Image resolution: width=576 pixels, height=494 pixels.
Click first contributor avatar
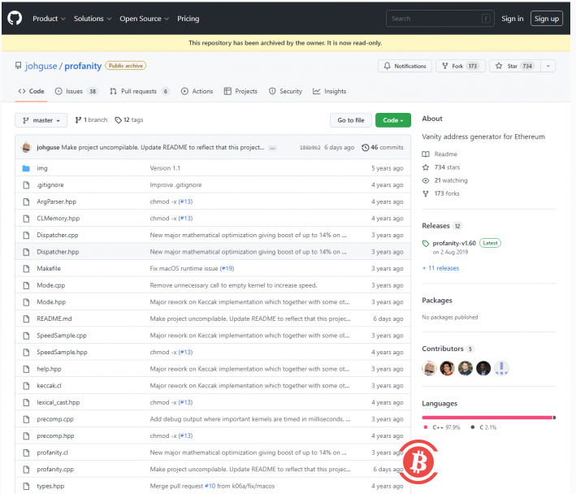coord(429,368)
